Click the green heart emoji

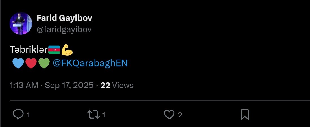44,63
